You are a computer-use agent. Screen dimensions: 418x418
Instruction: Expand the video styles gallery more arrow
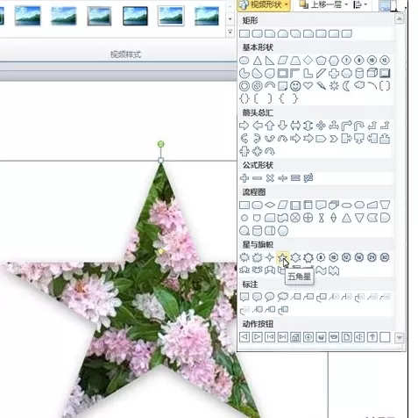[230, 32]
